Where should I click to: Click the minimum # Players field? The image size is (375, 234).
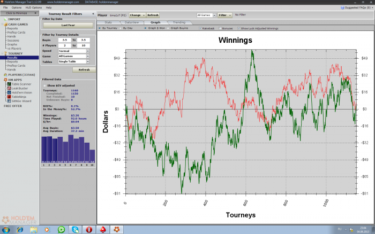(x=65, y=45)
